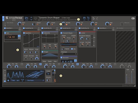Click the Limiter Threshold knob
The image size is (138, 103).
pos(82,38)
